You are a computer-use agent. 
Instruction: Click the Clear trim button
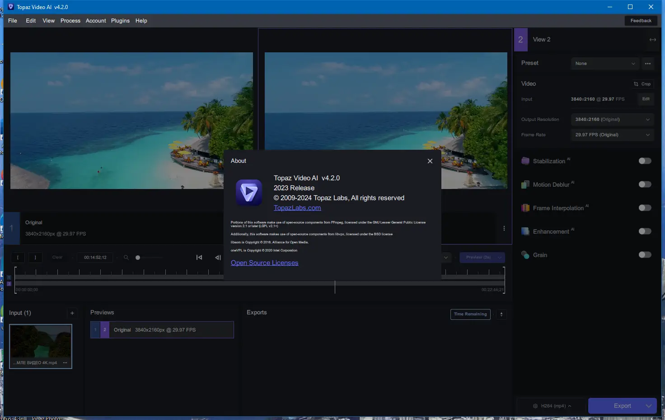(x=57, y=258)
